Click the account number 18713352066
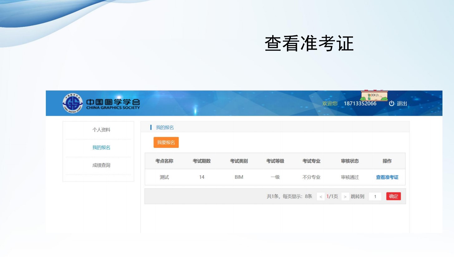 (x=360, y=104)
